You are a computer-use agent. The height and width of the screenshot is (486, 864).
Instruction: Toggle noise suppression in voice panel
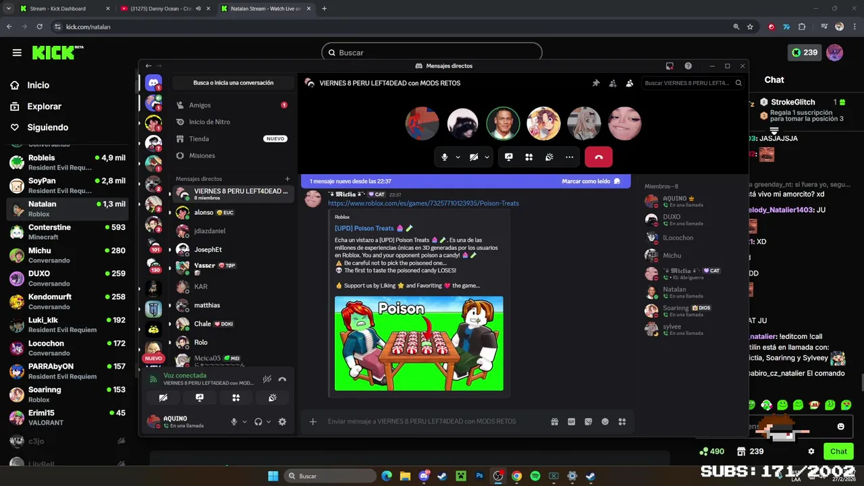coord(267,379)
